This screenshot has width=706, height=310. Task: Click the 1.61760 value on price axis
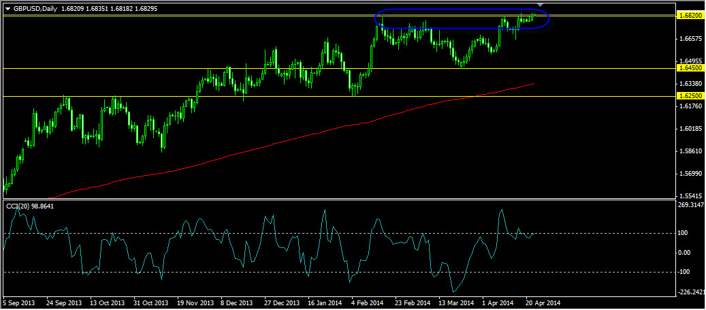pos(692,106)
